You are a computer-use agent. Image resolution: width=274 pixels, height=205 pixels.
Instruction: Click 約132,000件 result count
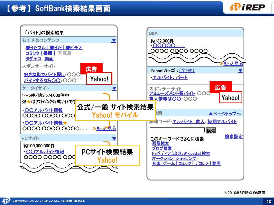click(x=162, y=41)
